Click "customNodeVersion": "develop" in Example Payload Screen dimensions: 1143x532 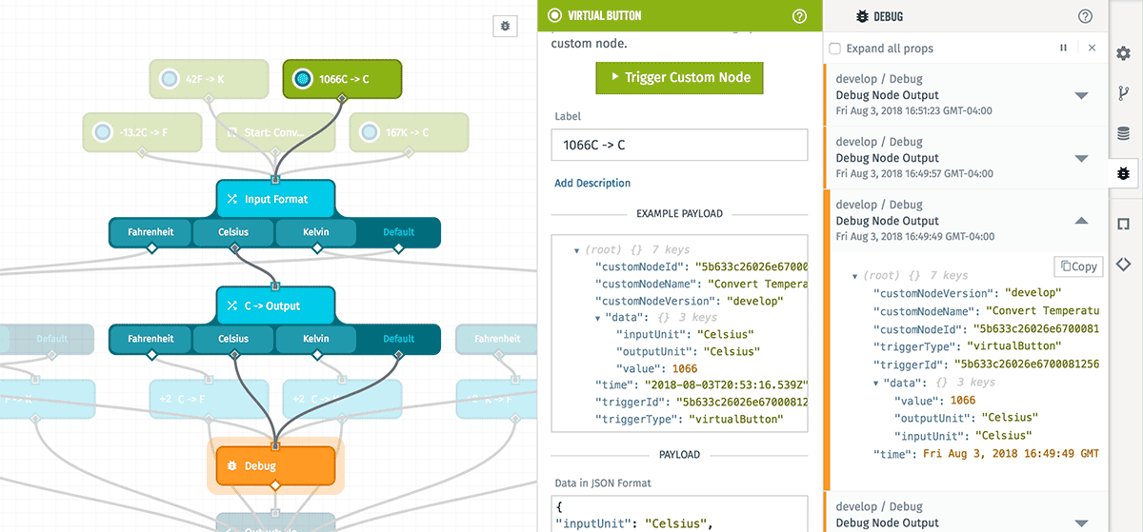689,301
